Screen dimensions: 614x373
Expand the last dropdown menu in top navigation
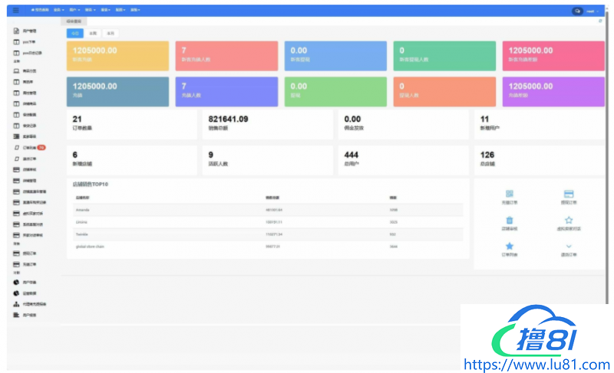[x=135, y=10]
